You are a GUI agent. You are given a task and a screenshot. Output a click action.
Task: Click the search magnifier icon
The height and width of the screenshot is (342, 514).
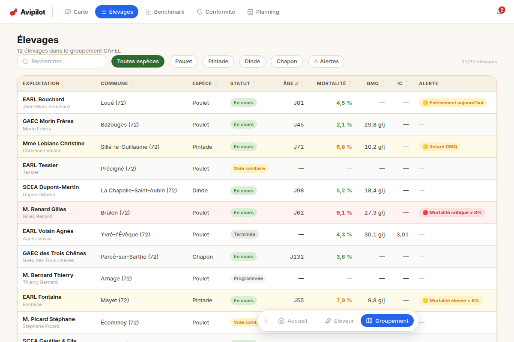click(x=25, y=62)
